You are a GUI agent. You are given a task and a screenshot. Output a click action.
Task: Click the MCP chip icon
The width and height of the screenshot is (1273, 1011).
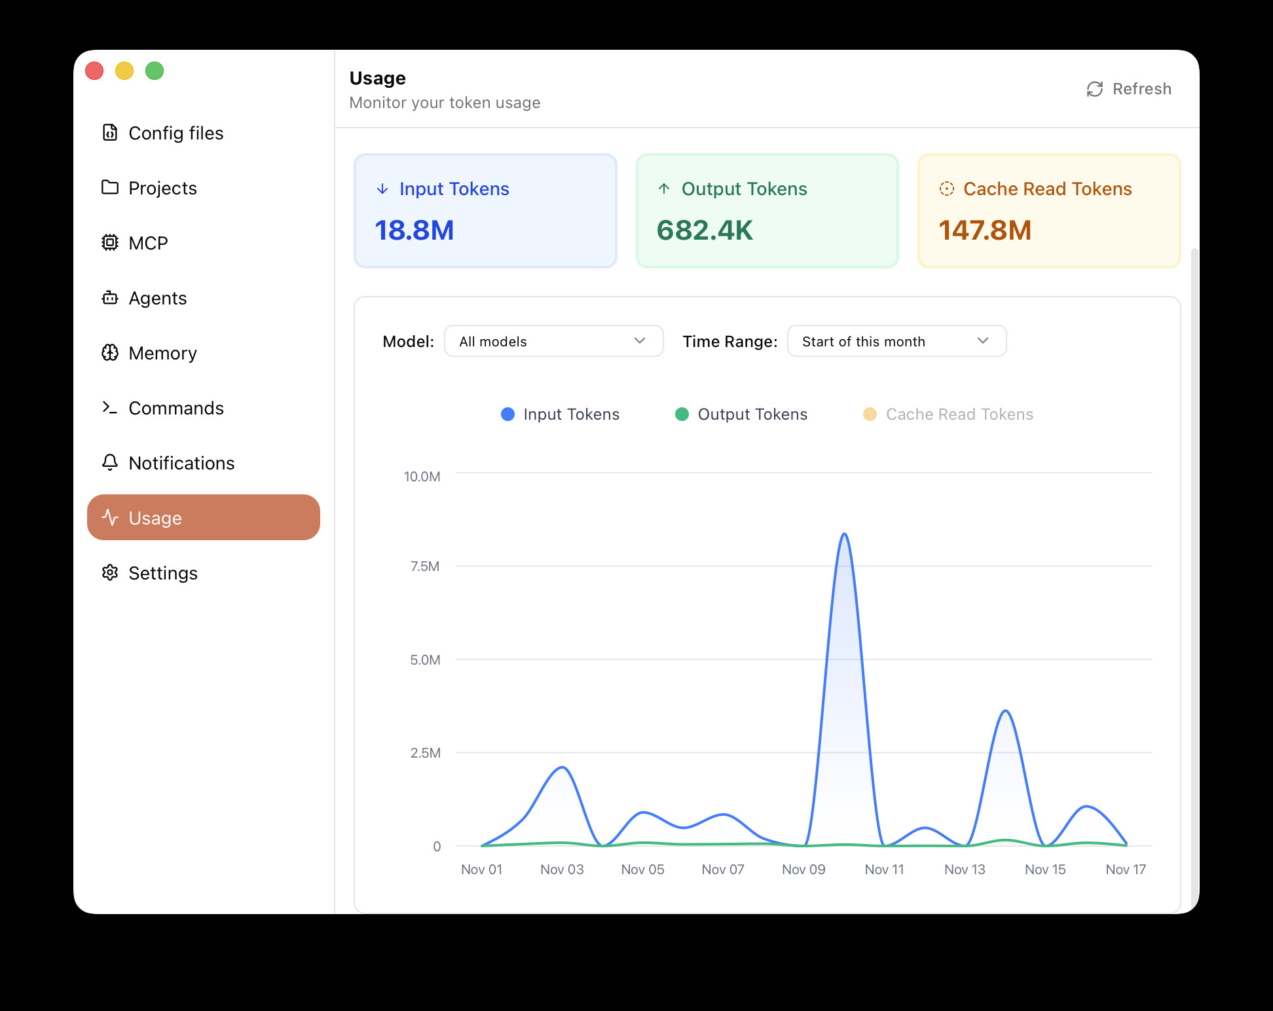click(x=110, y=242)
